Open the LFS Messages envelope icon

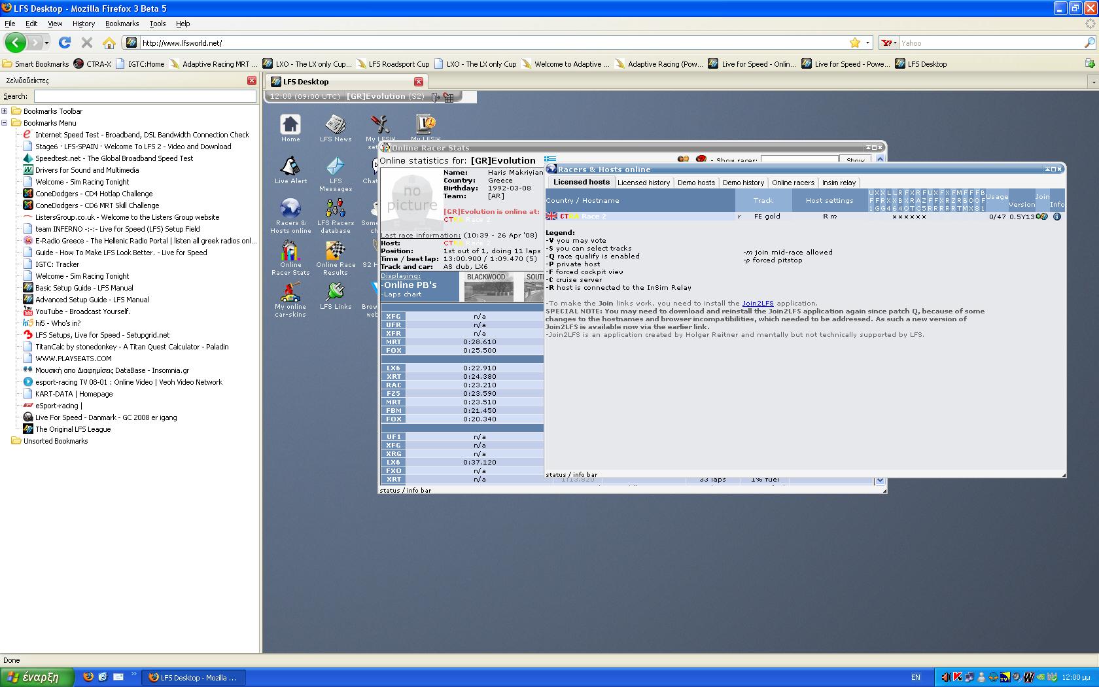pyautogui.click(x=336, y=166)
